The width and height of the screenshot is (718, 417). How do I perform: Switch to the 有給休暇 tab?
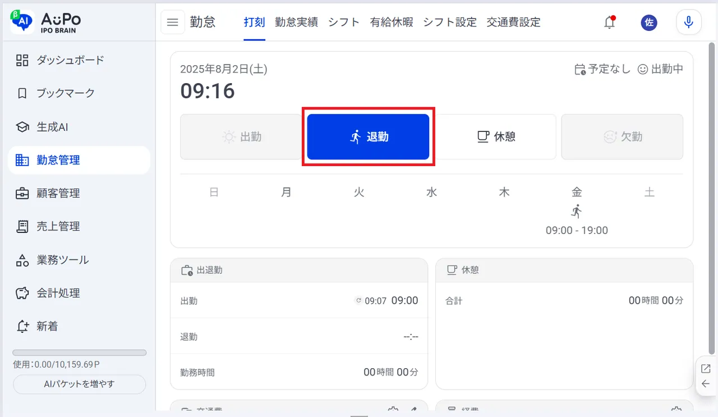tap(392, 22)
